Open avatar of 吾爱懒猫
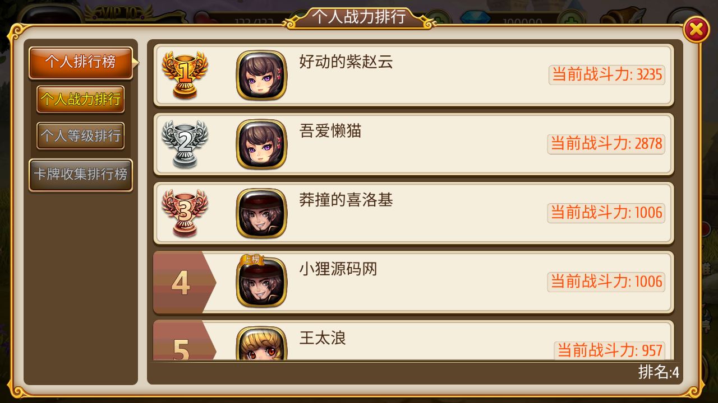 tap(261, 144)
